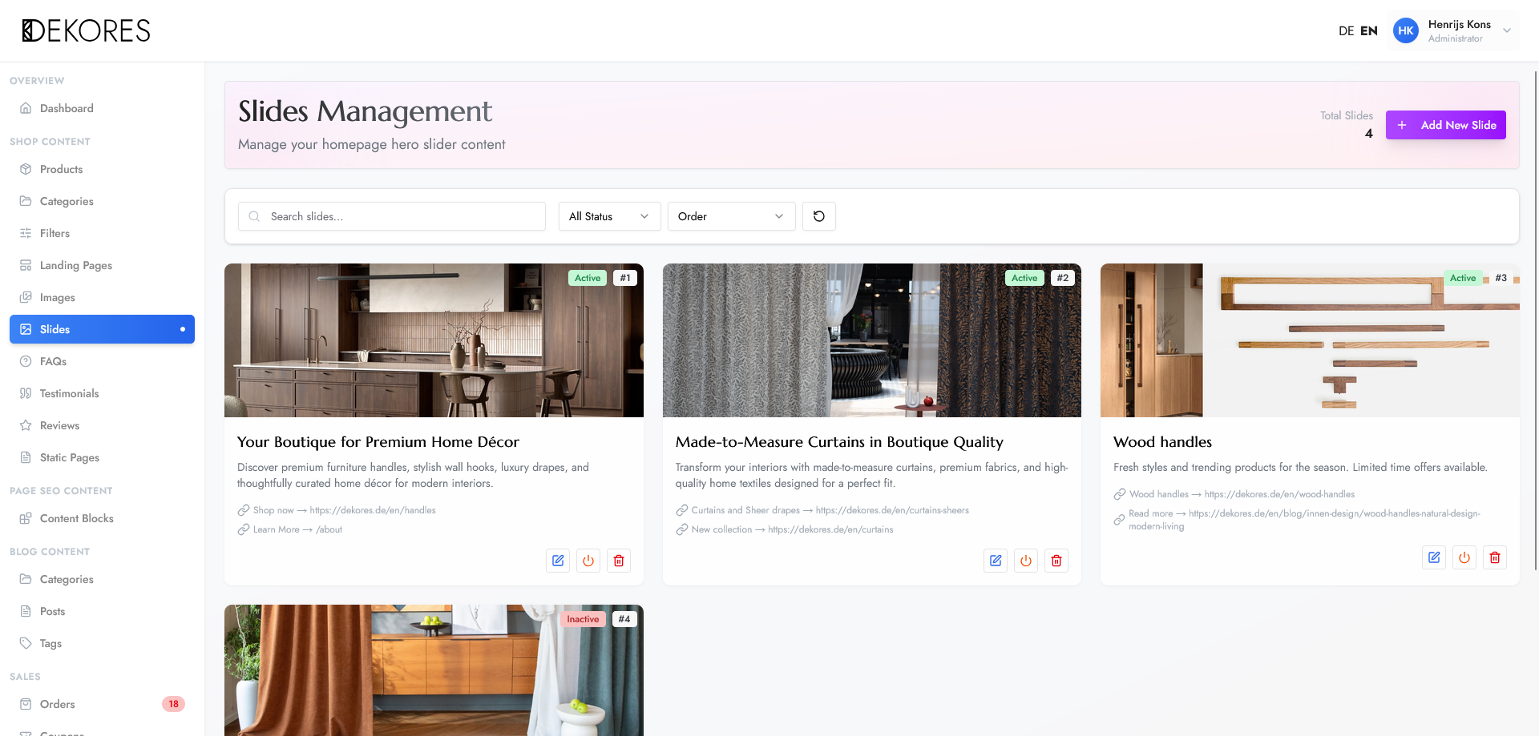The width and height of the screenshot is (1539, 736).
Task: Click the HK user avatar
Action: [x=1406, y=30]
